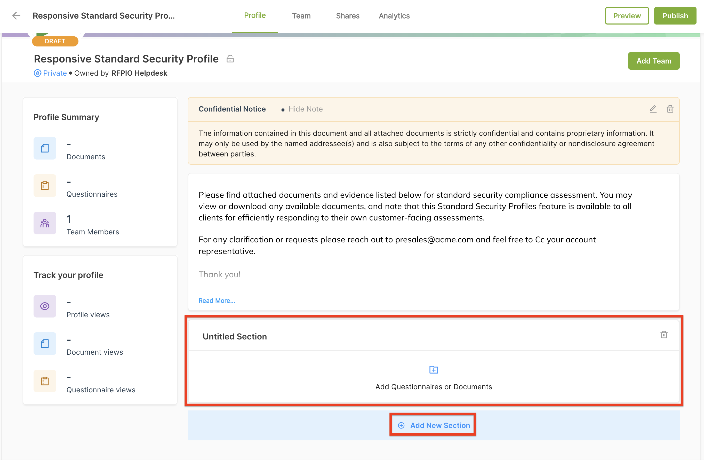704x460 pixels.
Task: Click the Responsive Standard Security Profile heading
Action: click(126, 59)
